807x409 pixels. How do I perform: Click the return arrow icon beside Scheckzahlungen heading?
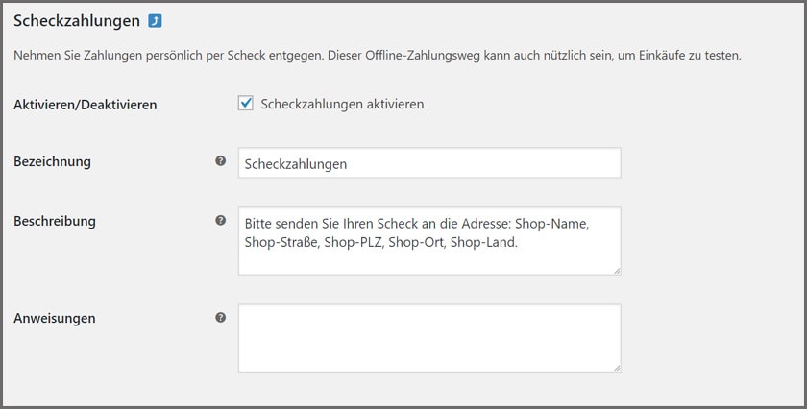click(155, 20)
